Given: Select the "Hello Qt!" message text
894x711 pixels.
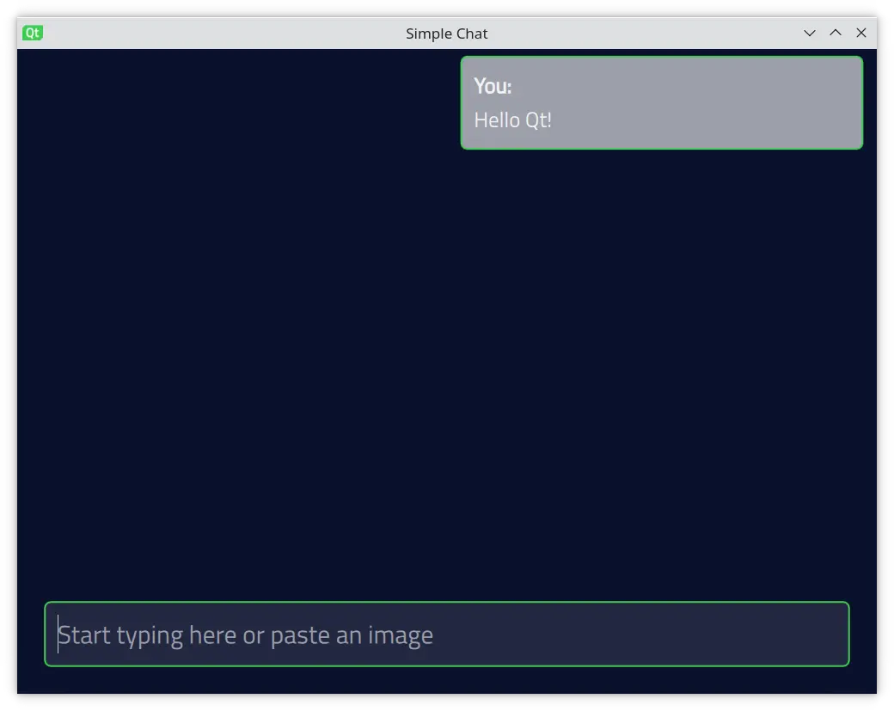Looking at the screenshot, I should 512,120.
